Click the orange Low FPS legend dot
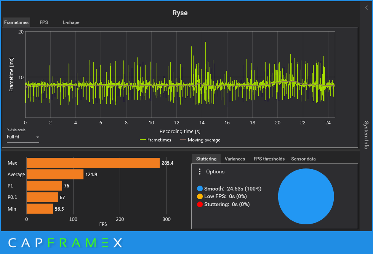The height and width of the screenshot is (254, 373). pos(200,197)
